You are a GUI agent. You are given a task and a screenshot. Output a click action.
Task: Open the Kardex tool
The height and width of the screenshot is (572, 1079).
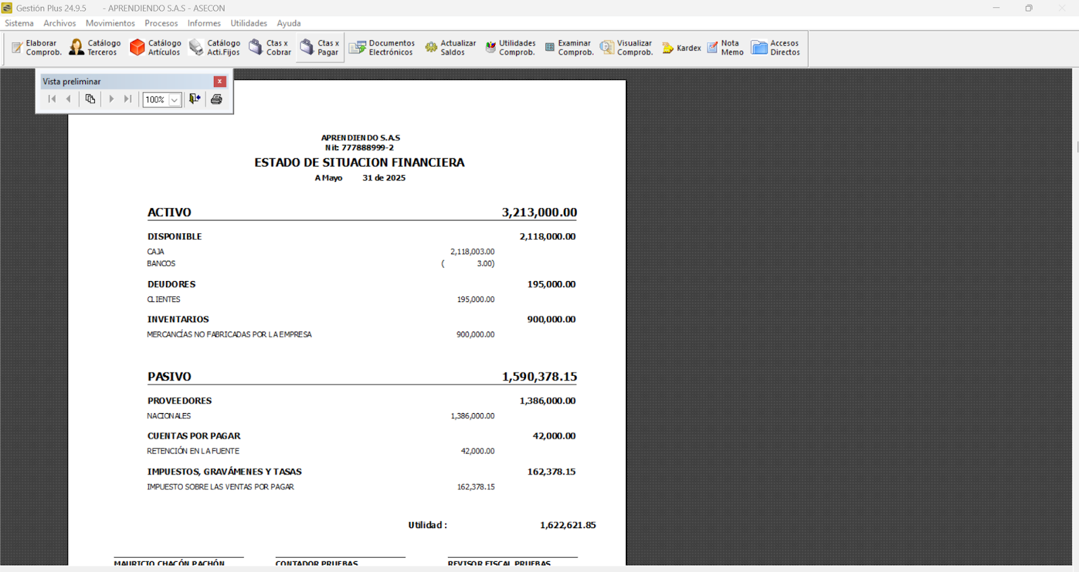[x=681, y=48]
